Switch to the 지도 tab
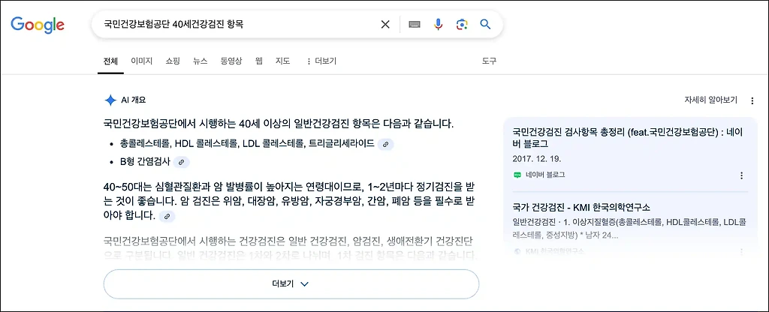769x312 pixels. (x=282, y=61)
